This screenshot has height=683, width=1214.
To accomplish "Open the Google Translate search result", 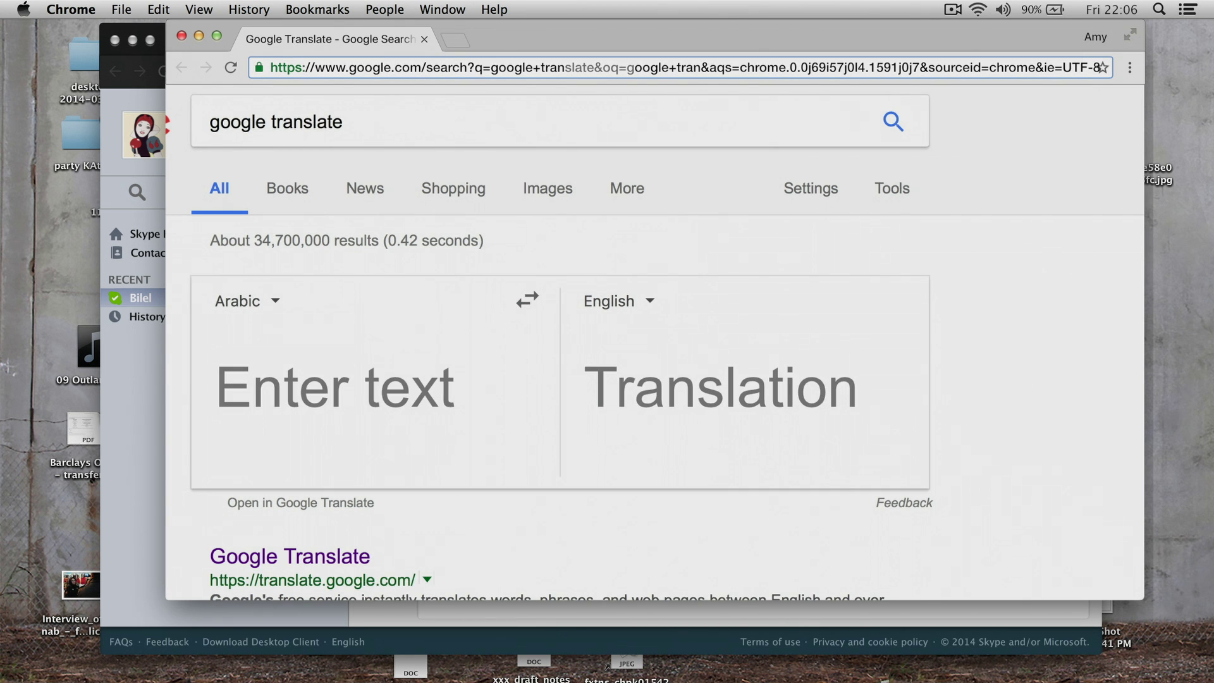I will coord(290,557).
